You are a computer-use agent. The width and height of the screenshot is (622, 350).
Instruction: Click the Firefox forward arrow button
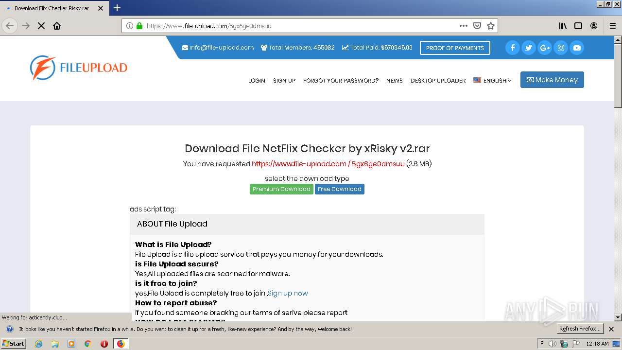click(26, 26)
